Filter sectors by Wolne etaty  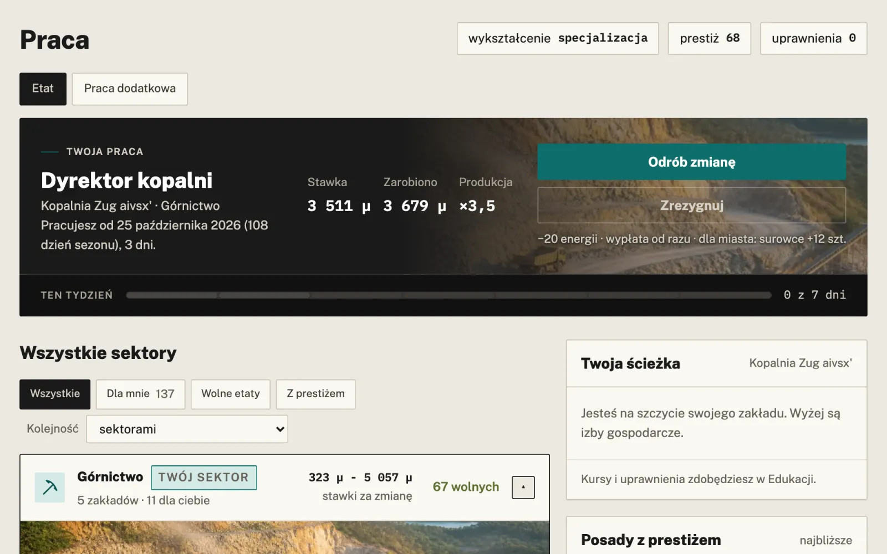click(231, 394)
